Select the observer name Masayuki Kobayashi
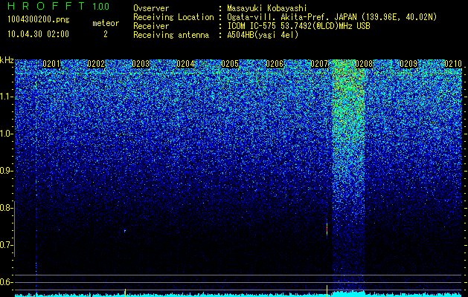Screen dimensions: 468x297 267,8
